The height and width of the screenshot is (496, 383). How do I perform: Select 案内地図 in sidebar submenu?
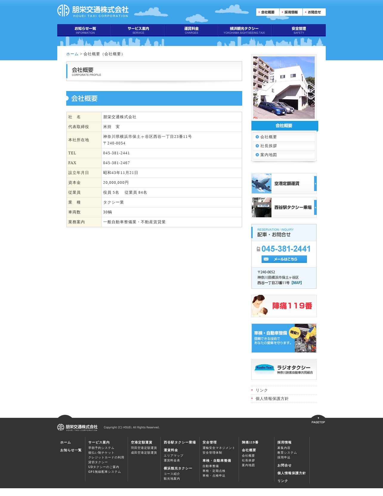[284, 155]
